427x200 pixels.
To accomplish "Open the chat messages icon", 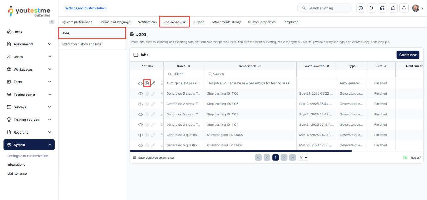I will tap(393, 8).
